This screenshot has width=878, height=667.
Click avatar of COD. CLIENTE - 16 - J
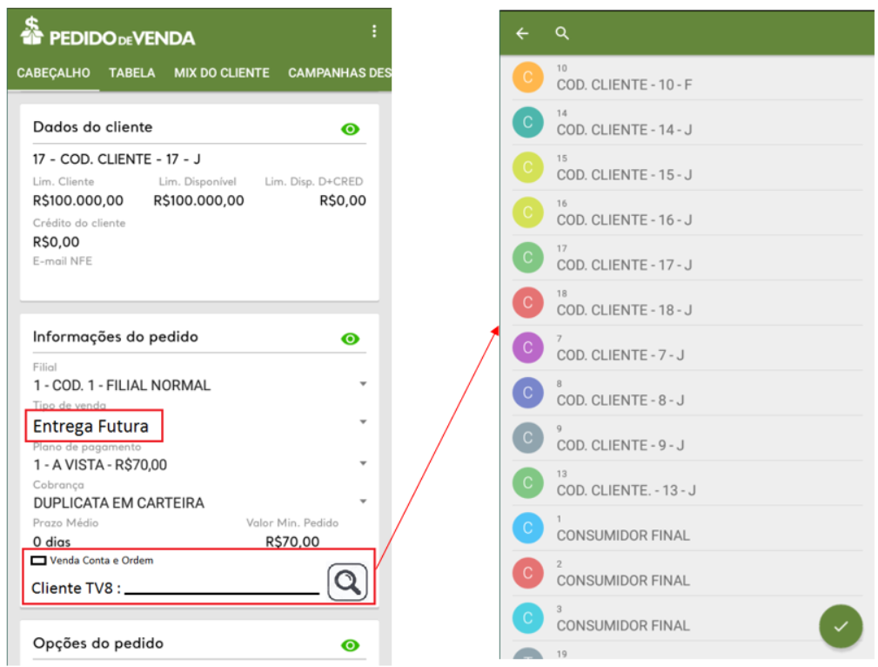coord(527,212)
